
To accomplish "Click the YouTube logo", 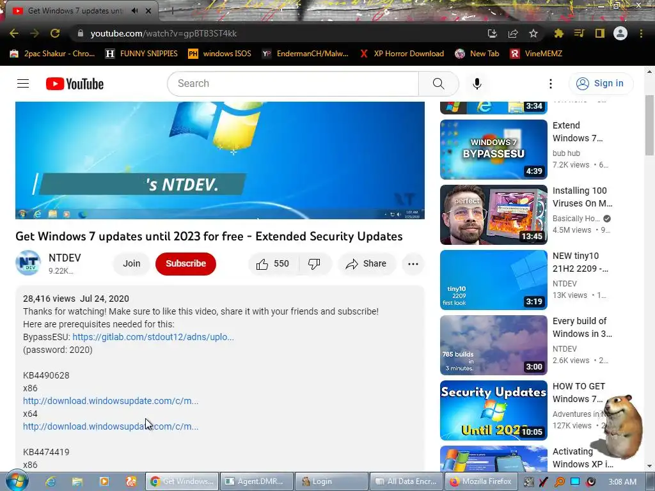I will pos(75,84).
